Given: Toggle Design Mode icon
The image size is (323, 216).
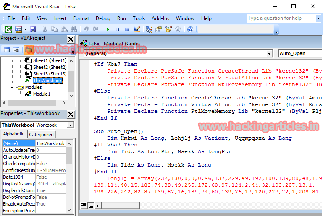Looking at the screenshot, I should (137, 29).
